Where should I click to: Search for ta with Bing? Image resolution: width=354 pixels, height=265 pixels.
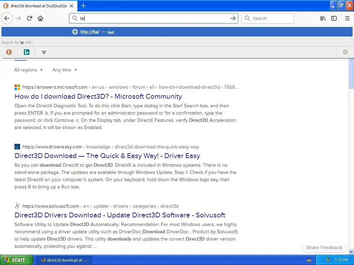tap(26, 52)
